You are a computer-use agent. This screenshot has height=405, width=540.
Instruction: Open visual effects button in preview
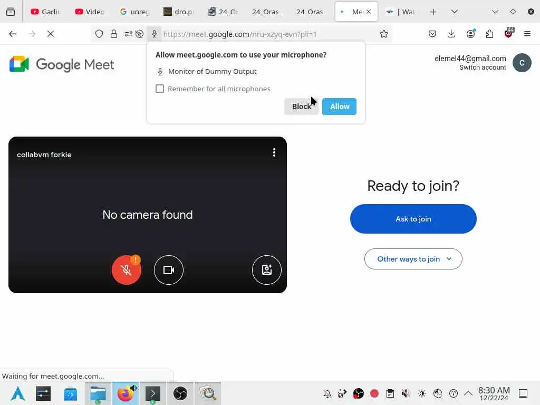(x=267, y=270)
